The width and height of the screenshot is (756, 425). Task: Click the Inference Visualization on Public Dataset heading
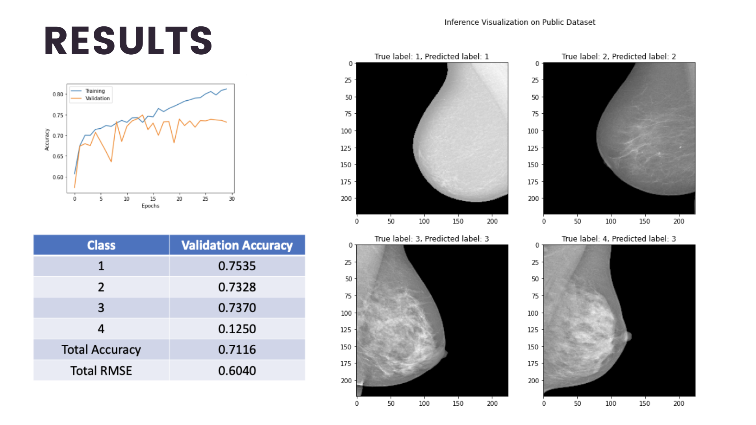[520, 22]
